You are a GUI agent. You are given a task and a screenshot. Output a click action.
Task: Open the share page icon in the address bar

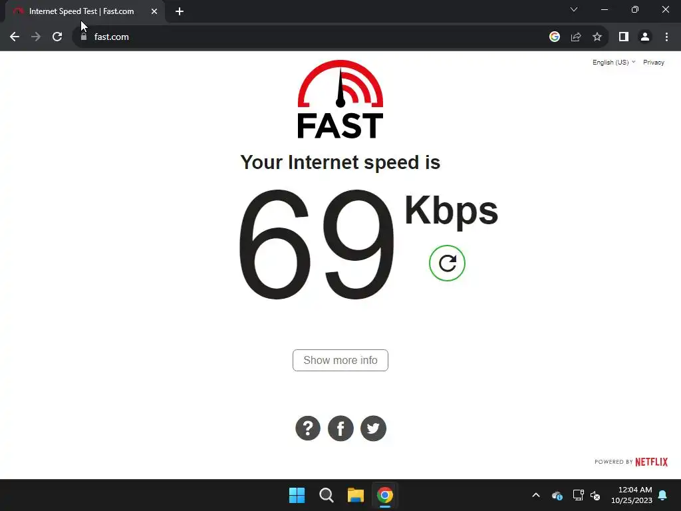pos(576,37)
